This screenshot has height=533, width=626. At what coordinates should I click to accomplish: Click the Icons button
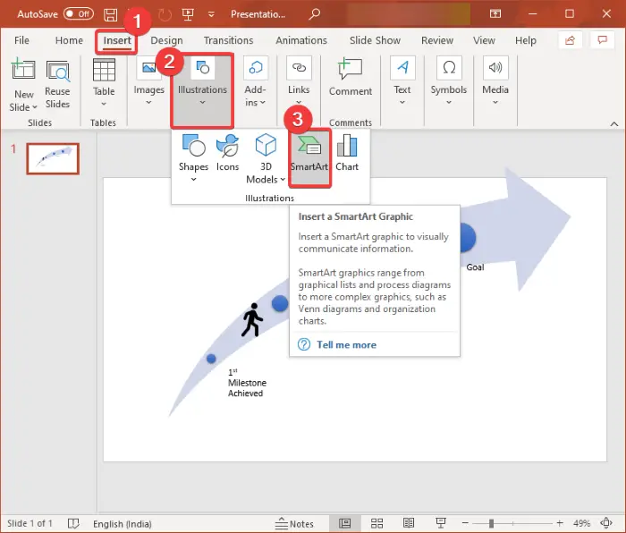(227, 153)
